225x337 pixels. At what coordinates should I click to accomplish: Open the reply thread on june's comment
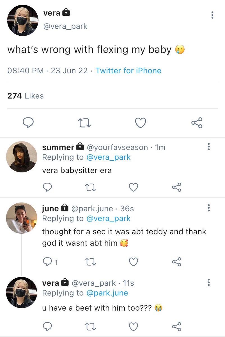tap(50, 262)
